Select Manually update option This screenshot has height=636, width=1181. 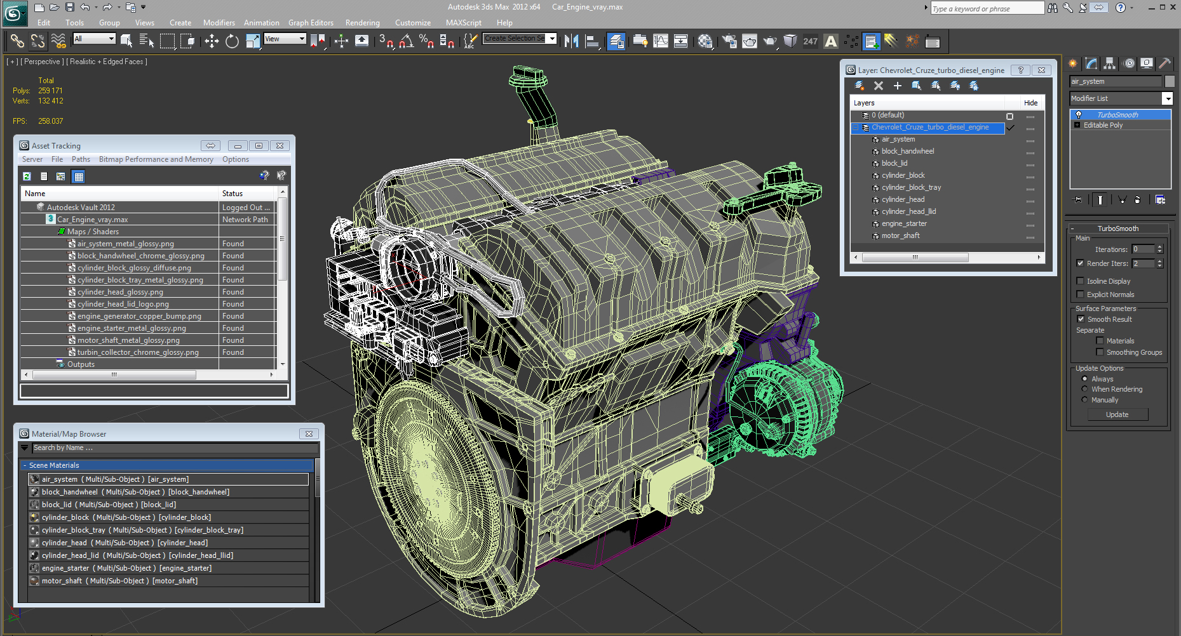coord(1084,399)
